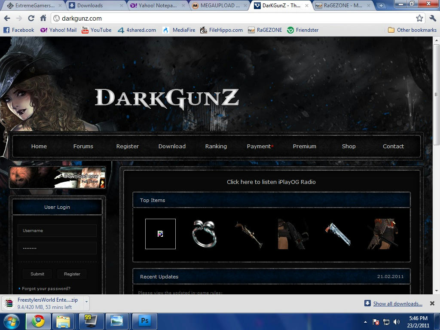This screenshot has height=330, width=440.
Task: Open the Photoshop taskbar icon
Action: 145,321
